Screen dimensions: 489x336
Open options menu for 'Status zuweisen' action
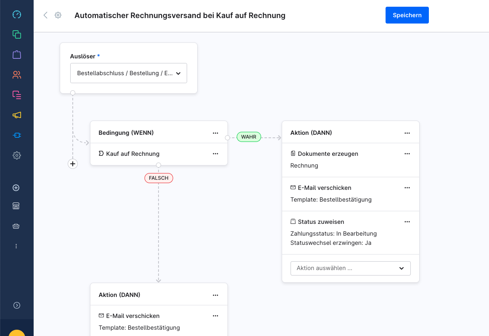click(x=407, y=222)
